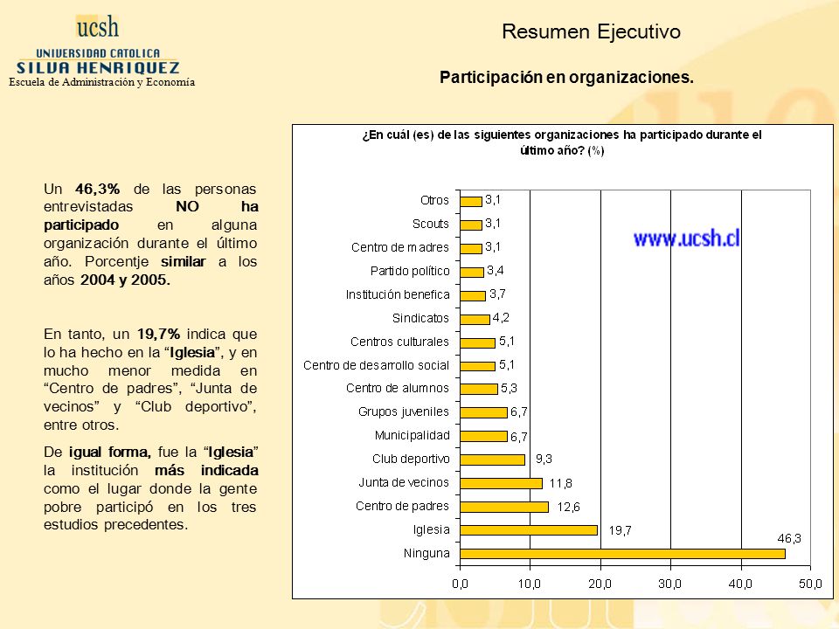839x629 pixels.
Task: Select the bold 'más indicada' phrase
Action: point(206,471)
